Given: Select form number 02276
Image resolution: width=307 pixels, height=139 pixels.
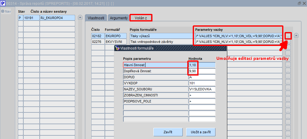Looking at the screenshot, I should click(98, 42).
